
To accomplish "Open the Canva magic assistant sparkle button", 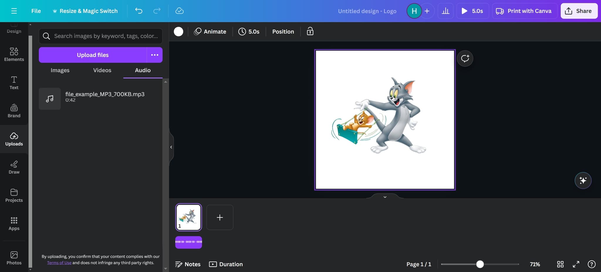I will point(583,180).
